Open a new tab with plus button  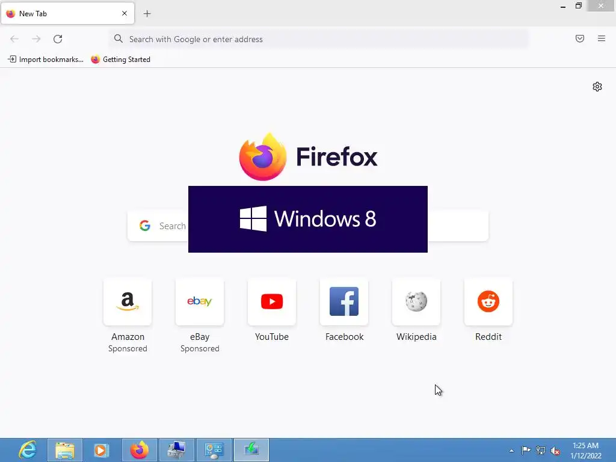click(x=147, y=14)
